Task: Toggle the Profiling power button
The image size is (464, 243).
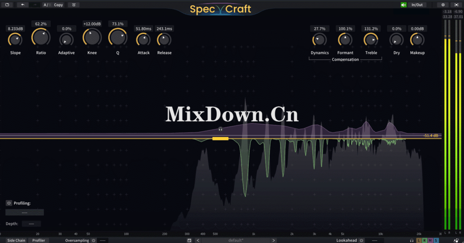Action: [x=9, y=203]
